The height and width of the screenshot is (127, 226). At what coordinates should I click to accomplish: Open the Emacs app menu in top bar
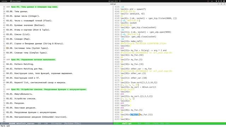click(x=16, y=1)
